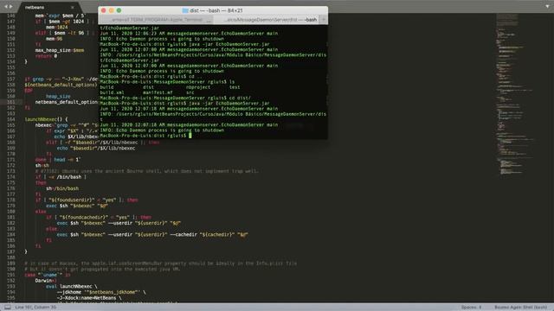
Task: Open the netbeans tab in the editor
Action: coord(35,7)
